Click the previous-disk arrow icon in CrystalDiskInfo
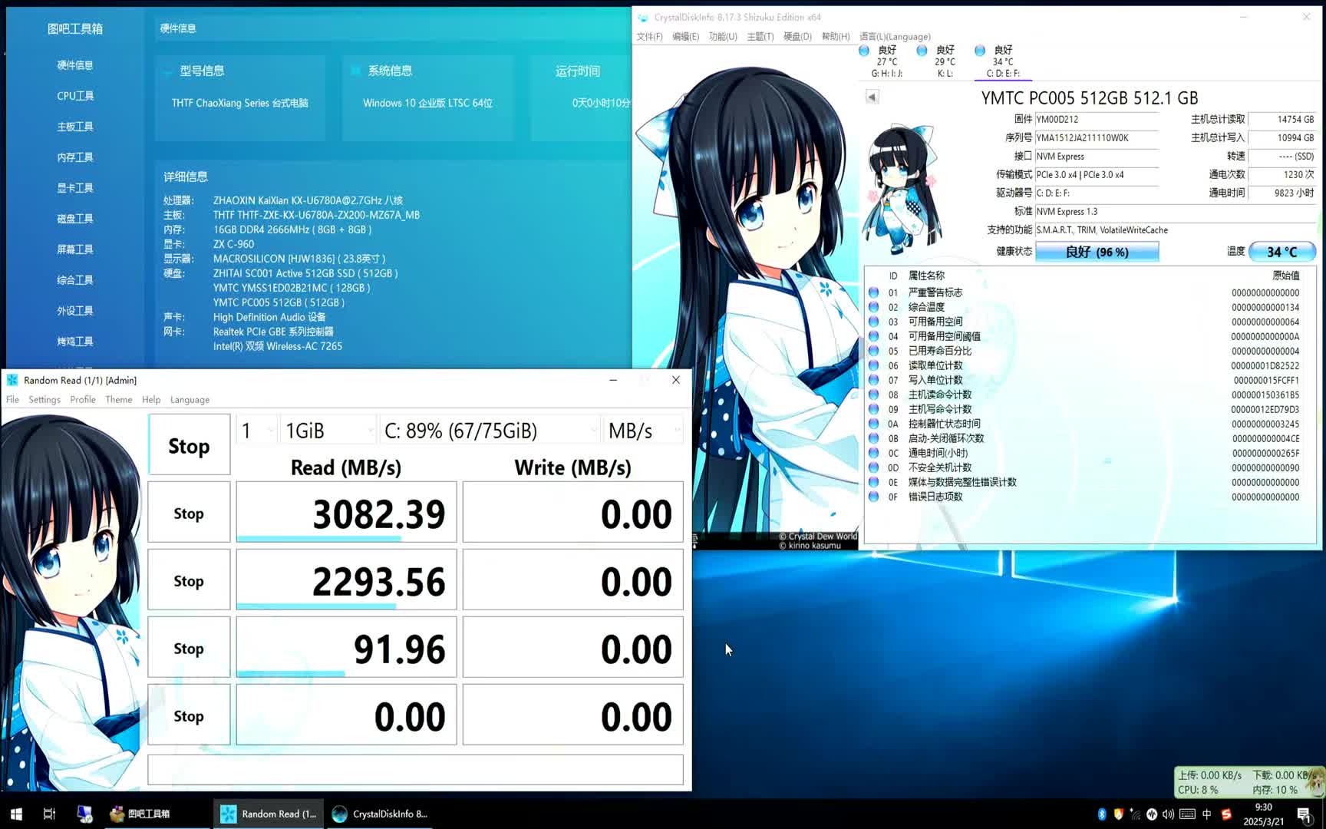This screenshot has height=829, width=1326. 872,97
